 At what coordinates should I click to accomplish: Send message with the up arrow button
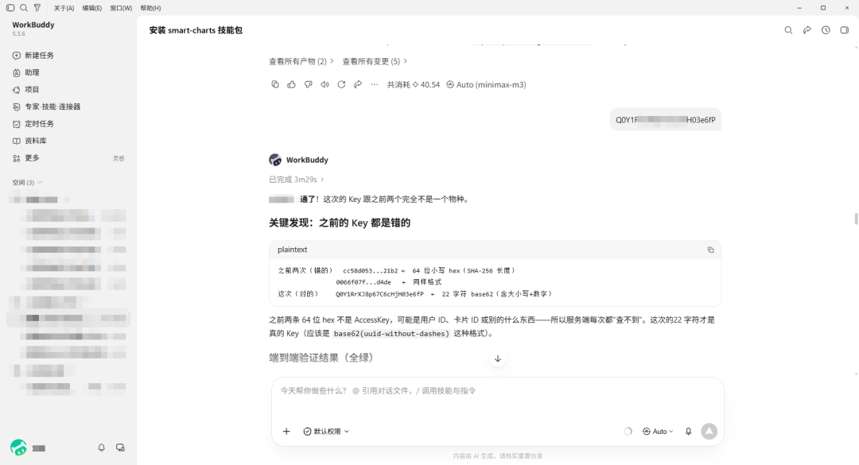point(709,432)
